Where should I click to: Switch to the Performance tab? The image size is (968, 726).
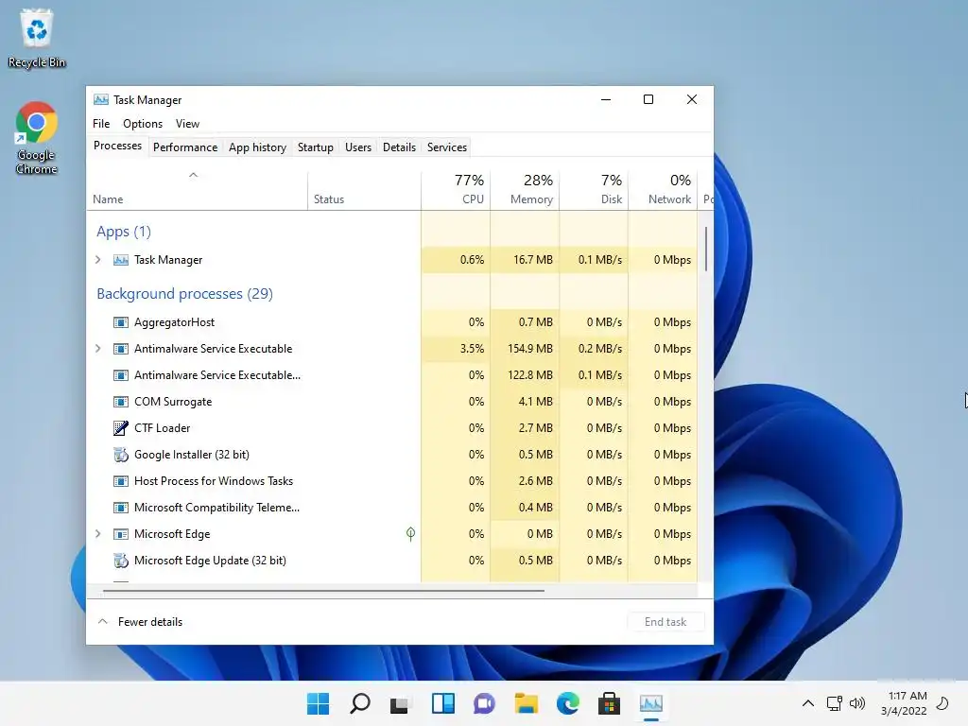[185, 147]
